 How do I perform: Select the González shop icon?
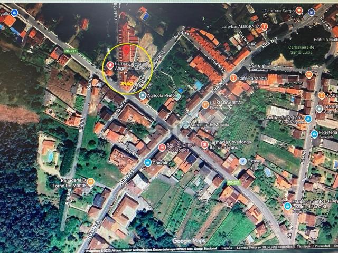coord(147,163)
